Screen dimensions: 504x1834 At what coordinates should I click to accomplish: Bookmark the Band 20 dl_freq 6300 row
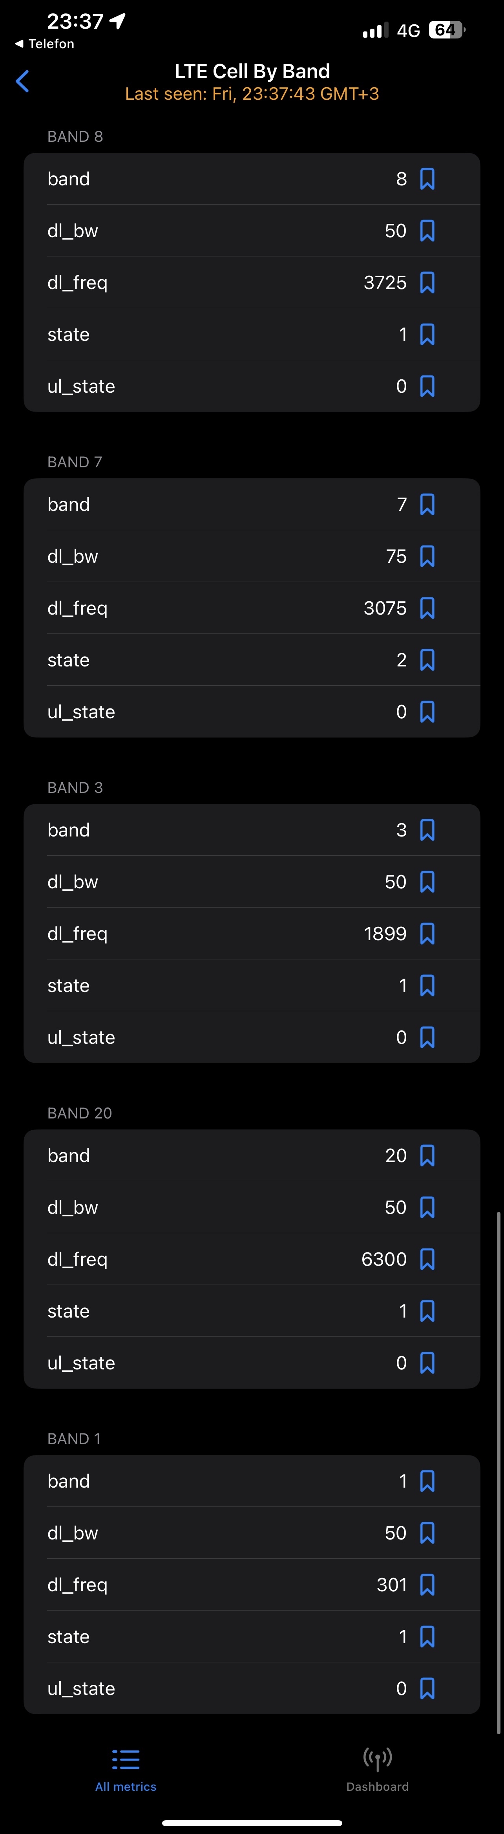[x=427, y=1259]
